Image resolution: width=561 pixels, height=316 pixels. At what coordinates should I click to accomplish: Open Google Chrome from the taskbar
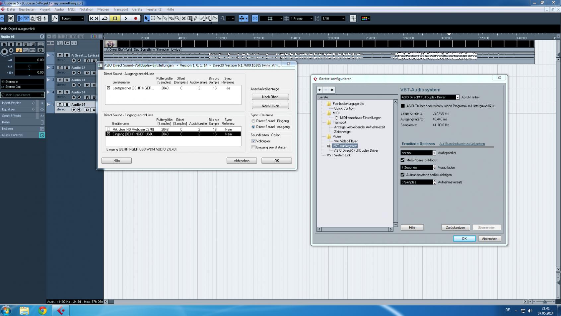(x=42, y=310)
